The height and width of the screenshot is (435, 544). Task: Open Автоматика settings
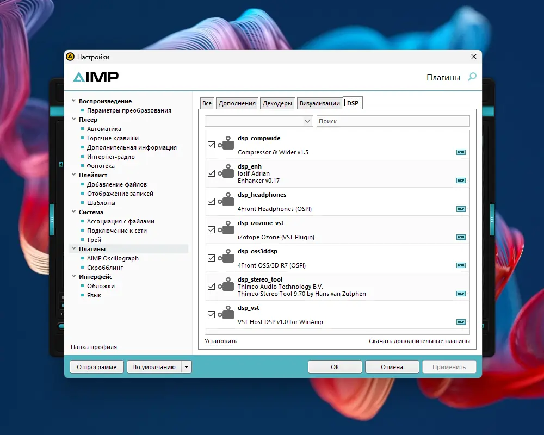tap(104, 129)
